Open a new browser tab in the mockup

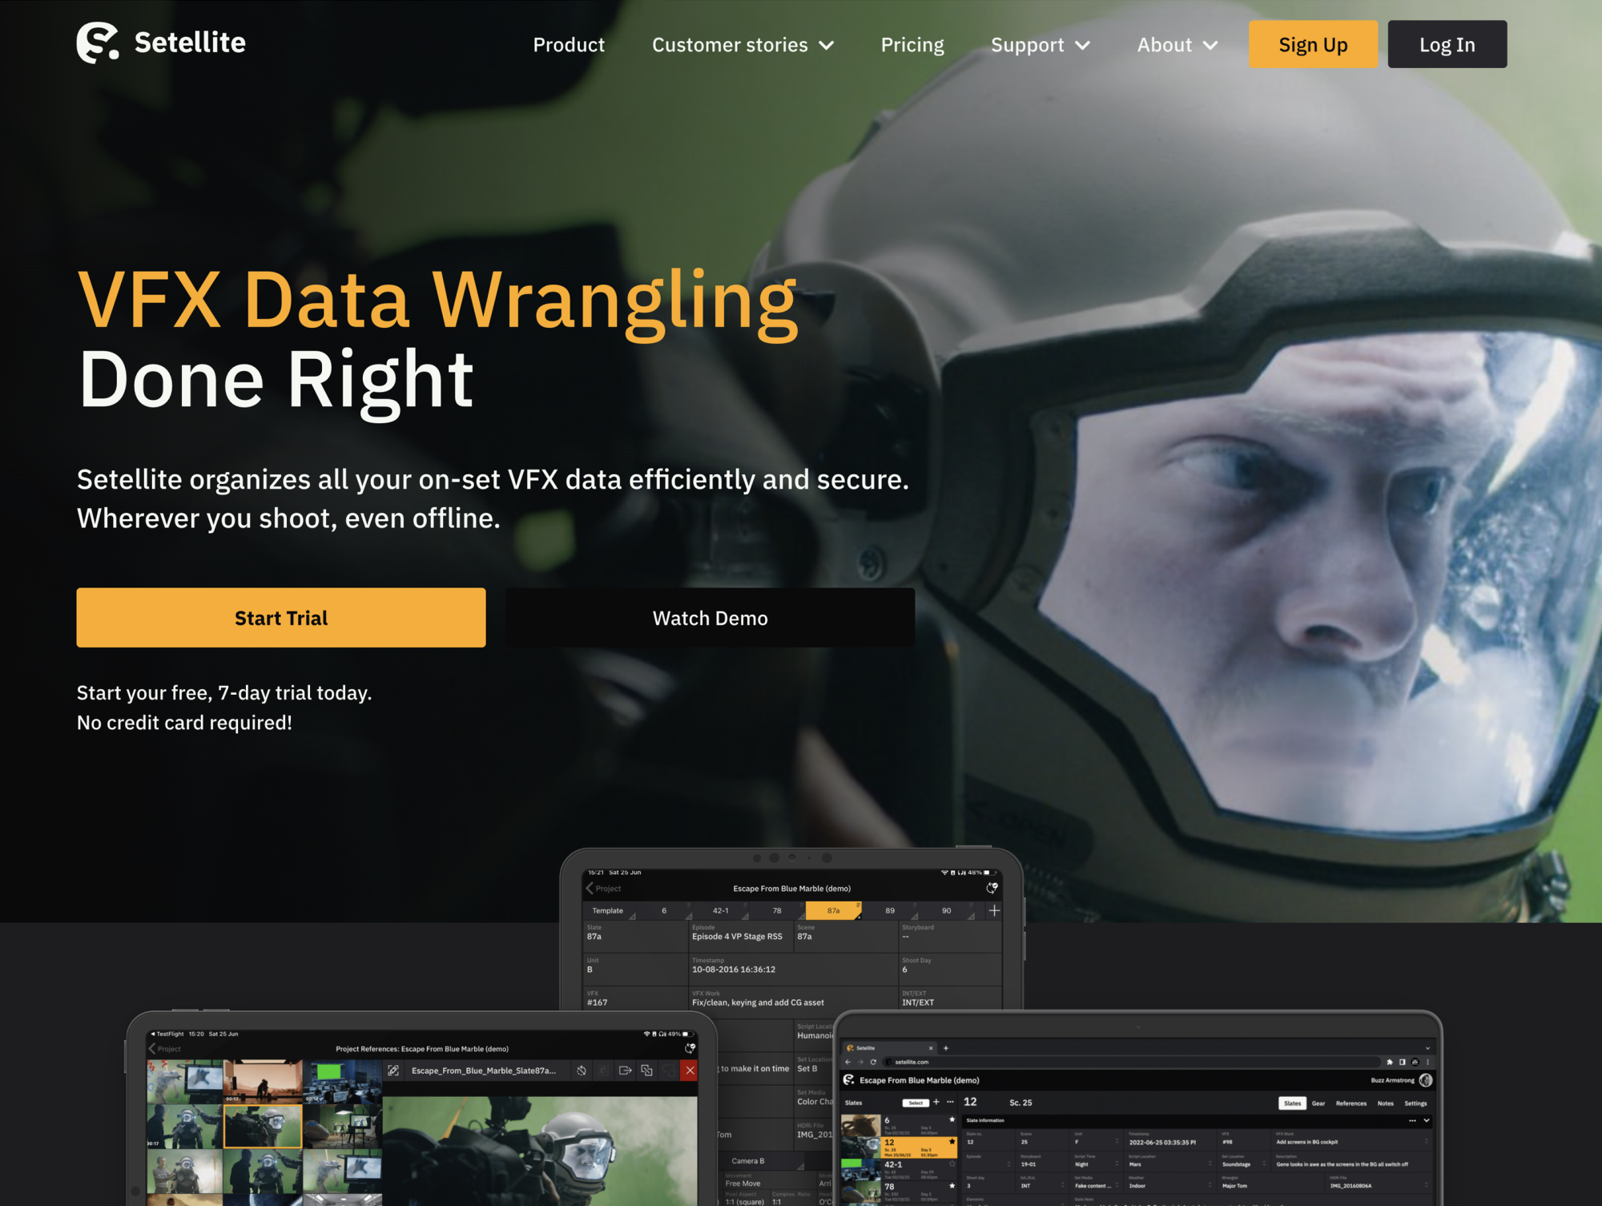click(946, 1048)
